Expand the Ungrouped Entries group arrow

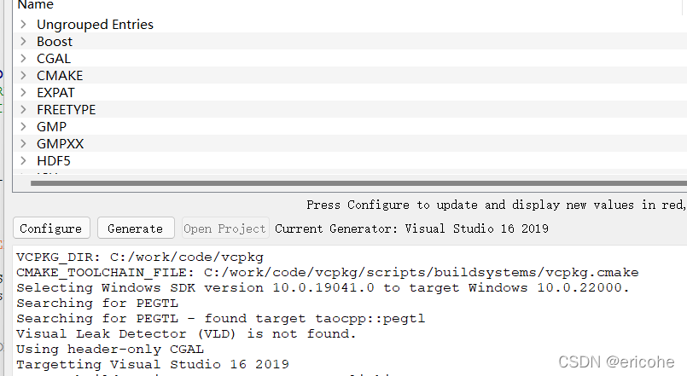[x=24, y=25]
